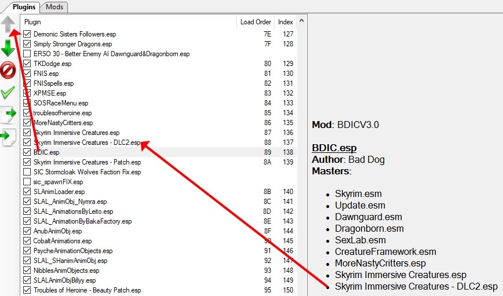The image size is (503, 296).
Task: Select NibblesAnimObjects.esp plugin
Action: click(159, 271)
